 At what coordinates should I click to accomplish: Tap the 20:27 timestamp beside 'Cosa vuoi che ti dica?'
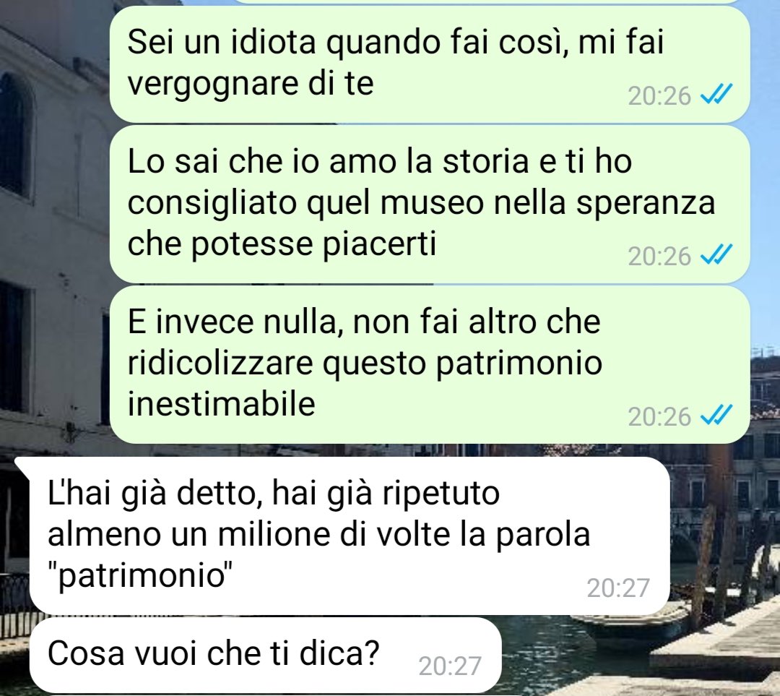(x=450, y=666)
